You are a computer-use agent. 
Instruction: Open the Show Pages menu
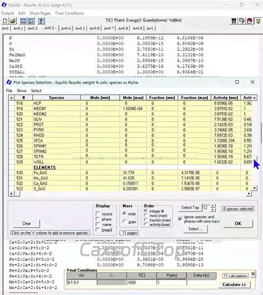[40, 13]
